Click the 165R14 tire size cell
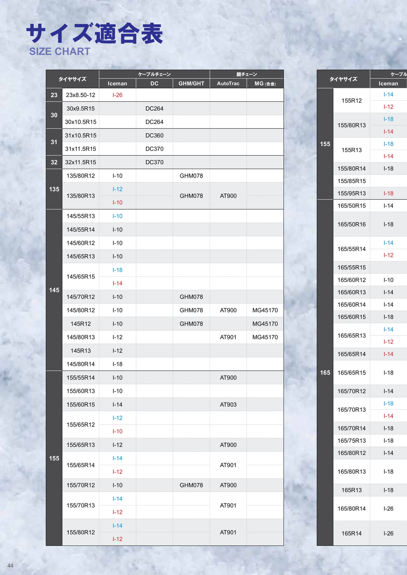Image resolution: width=407 pixels, height=575 pixels. point(352,533)
